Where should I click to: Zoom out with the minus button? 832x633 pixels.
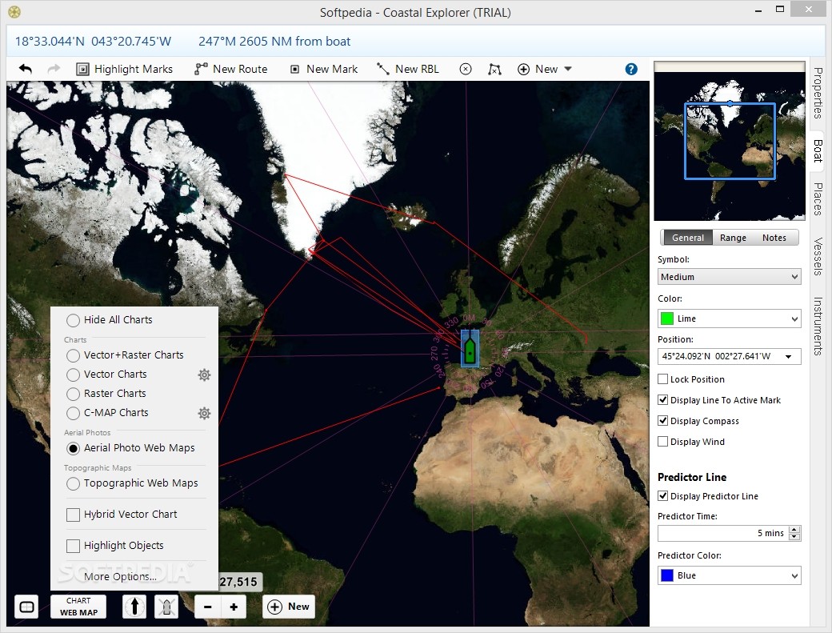click(207, 607)
